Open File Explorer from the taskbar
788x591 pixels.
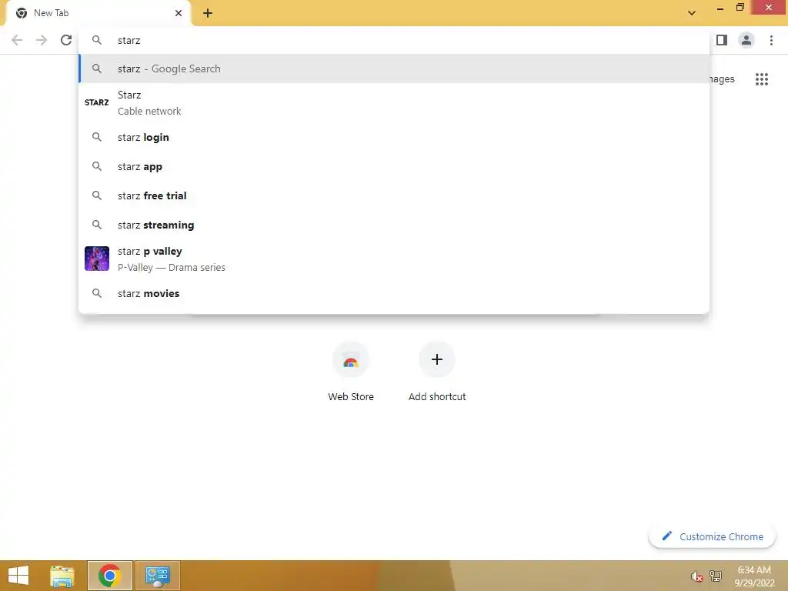click(x=62, y=576)
